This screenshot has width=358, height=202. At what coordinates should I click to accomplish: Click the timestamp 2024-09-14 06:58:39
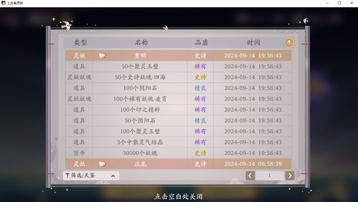click(253, 164)
